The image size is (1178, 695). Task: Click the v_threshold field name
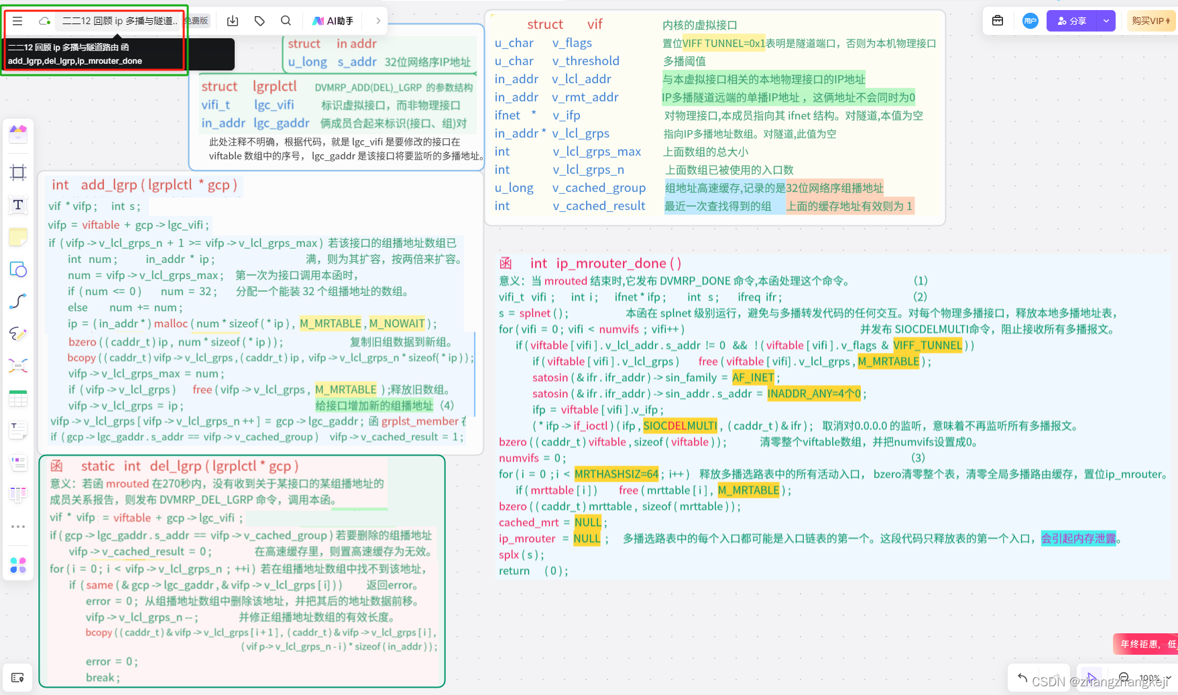[585, 61]
